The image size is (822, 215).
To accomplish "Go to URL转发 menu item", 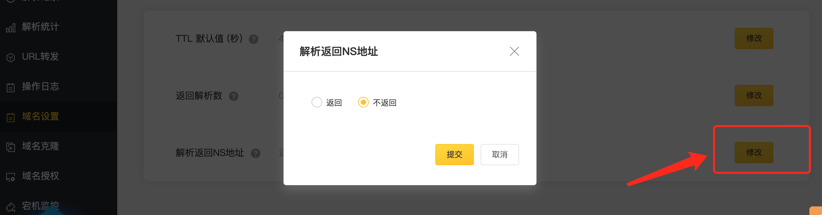I will [x=40, y=57].
